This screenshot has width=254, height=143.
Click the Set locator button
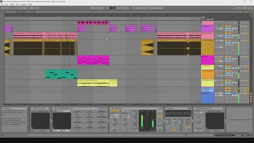point(203,17)
